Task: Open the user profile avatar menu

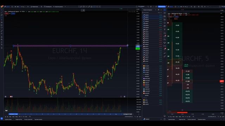Action: click(2, 7)
